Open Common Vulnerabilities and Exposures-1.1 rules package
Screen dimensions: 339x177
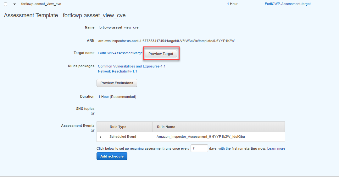point(132,66)
